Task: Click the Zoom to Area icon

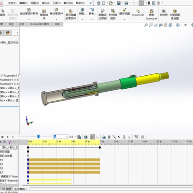Action: 151,25
